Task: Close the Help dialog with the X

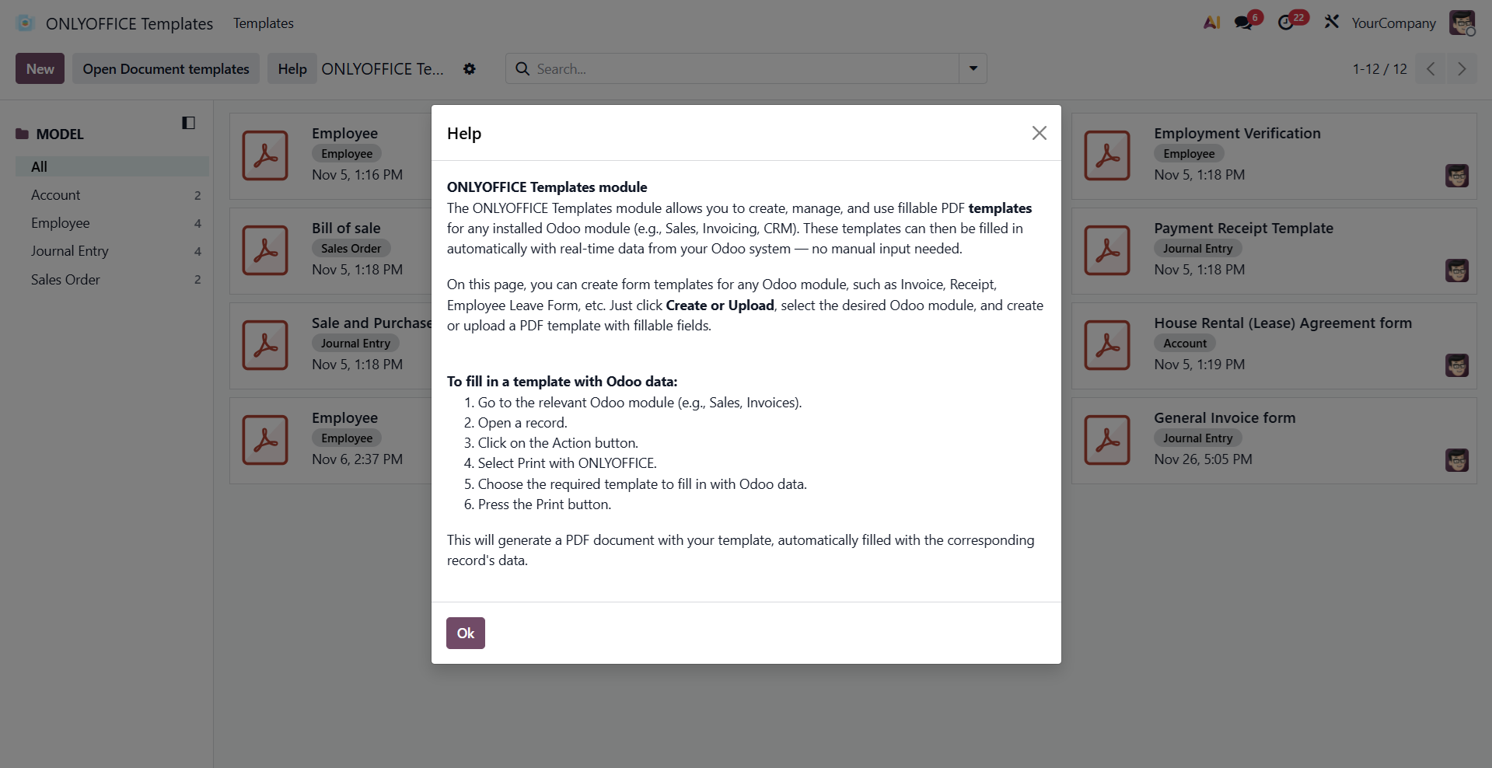Action: click(1039, 133)
